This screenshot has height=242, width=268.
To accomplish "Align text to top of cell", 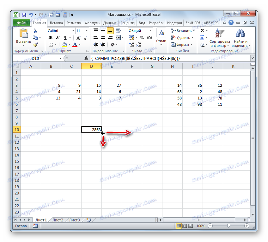I will point(96,31).
